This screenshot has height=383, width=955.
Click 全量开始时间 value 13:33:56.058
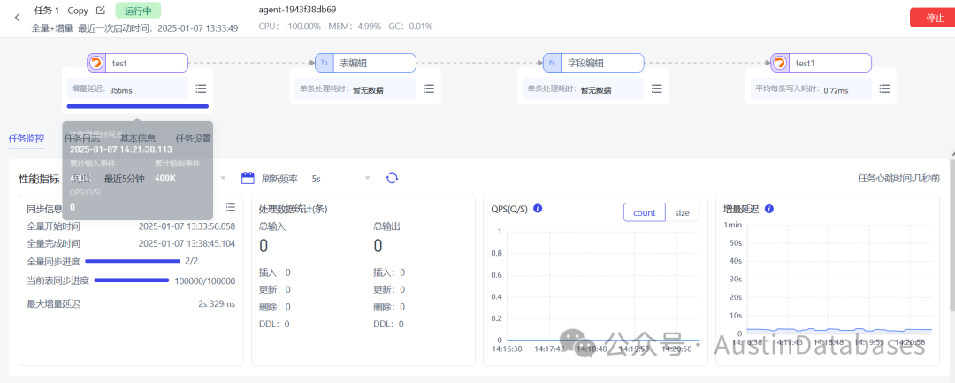point(187,226)
